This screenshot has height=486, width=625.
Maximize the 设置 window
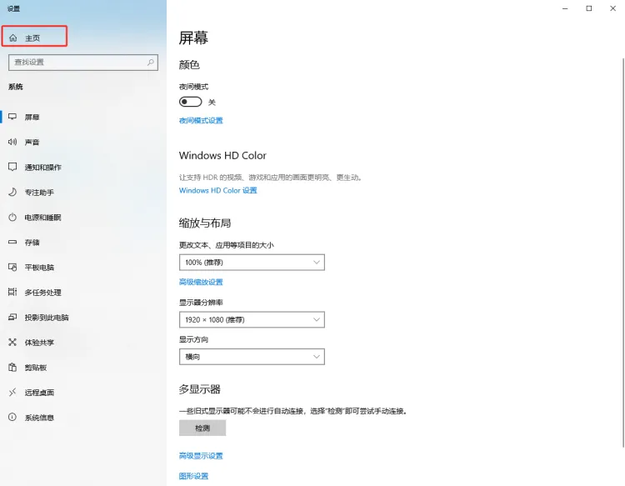588,8
